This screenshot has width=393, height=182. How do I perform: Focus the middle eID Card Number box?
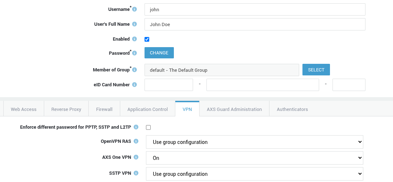(263, 85)
